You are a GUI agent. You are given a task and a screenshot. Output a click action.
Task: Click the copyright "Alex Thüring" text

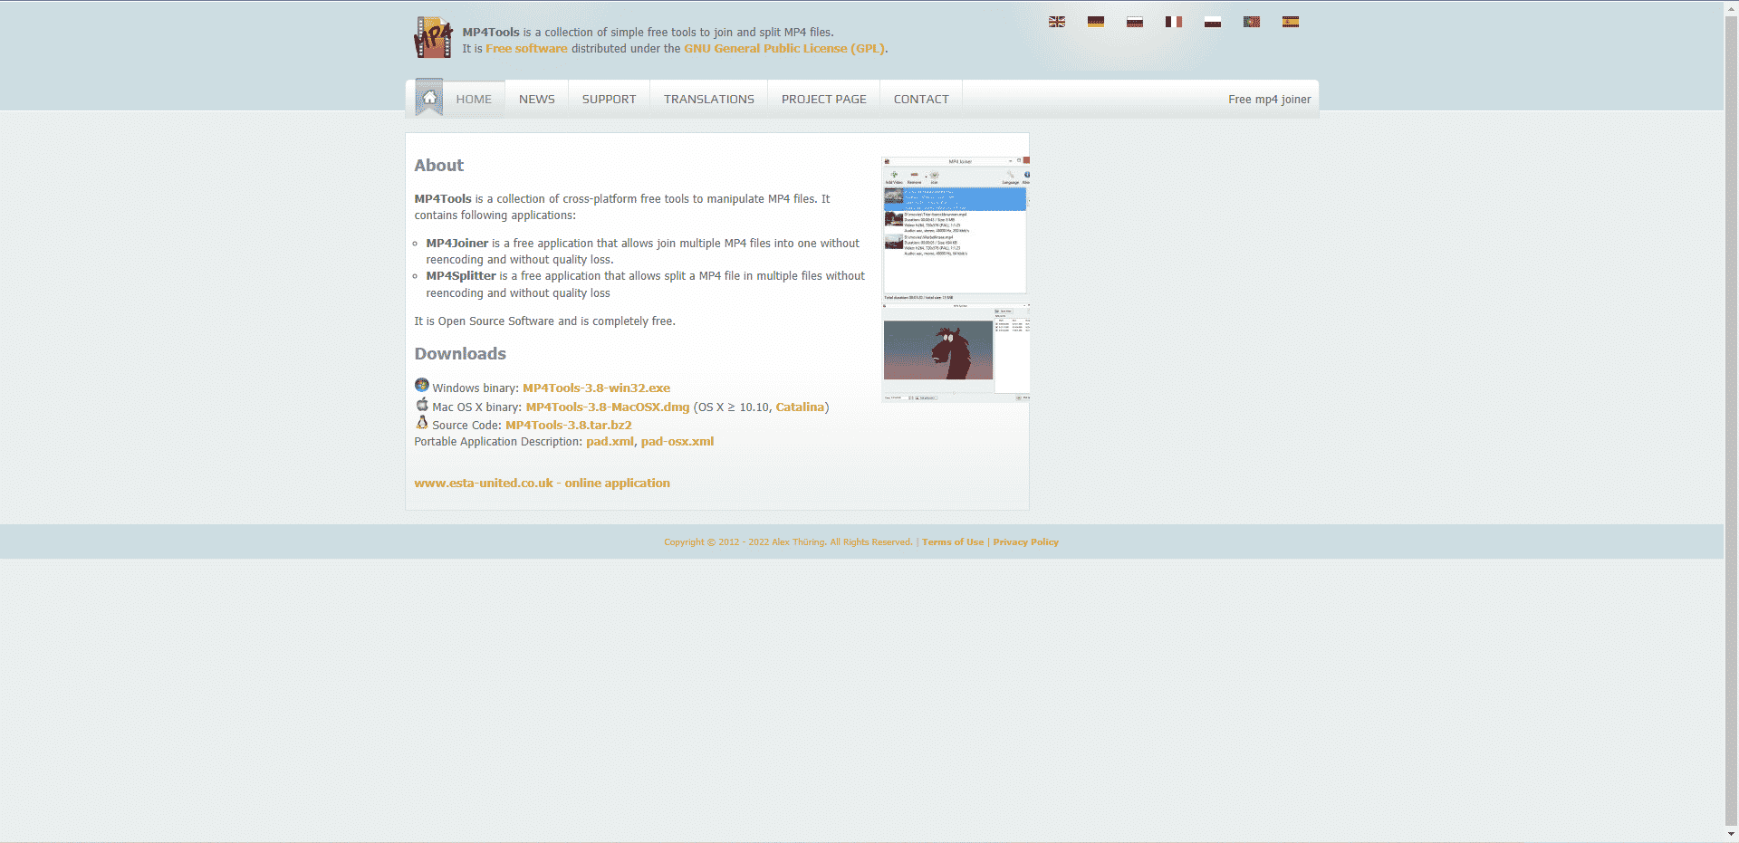[x=799, y=542]
